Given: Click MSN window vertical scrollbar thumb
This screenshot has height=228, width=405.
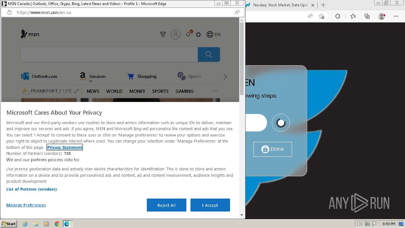Looking at the screenshot, I should coord(242,59).
